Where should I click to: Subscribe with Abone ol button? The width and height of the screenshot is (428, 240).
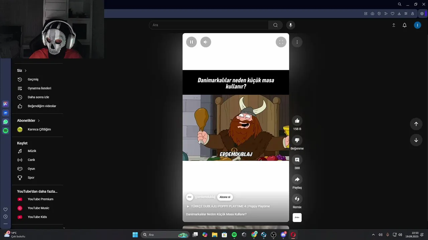click(225, 197)
